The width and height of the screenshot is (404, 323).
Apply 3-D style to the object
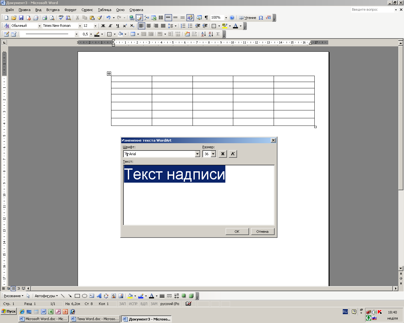click(191, 296)
